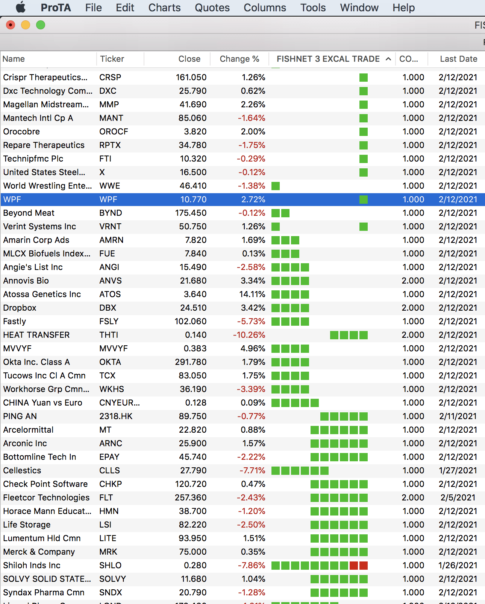Click green signal square in Magellan Midstream row
This screenshot has width=485, height=604.
(363, 105)
